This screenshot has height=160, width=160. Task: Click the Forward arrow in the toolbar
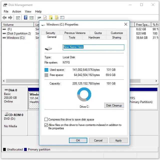point(10,17)
